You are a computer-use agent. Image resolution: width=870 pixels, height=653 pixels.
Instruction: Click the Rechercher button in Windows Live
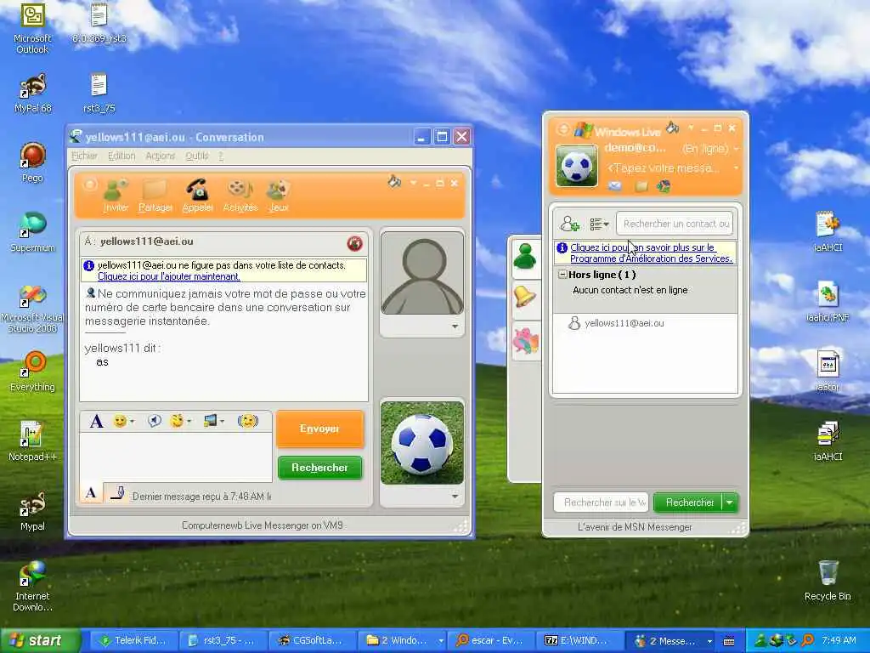688,503
